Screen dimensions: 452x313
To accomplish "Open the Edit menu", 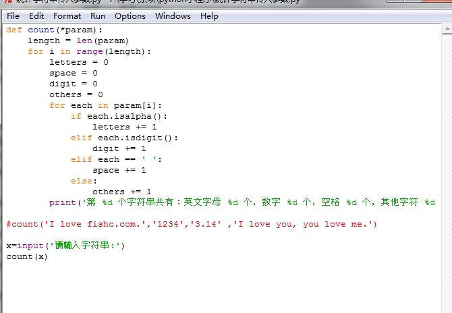I will (x=36, y=16).
